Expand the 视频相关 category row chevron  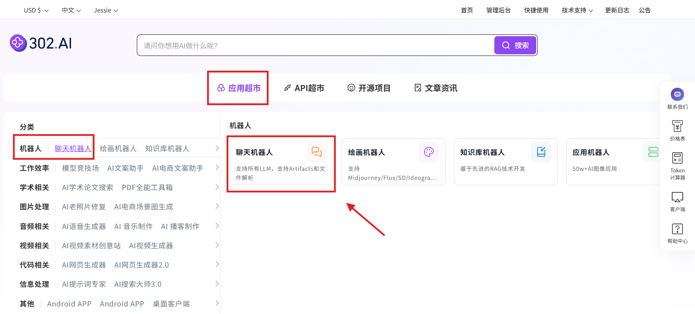(217, 245)
